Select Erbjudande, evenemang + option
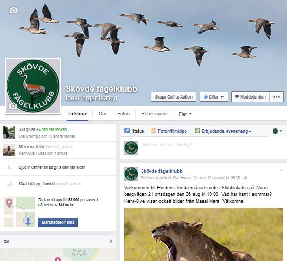 coord(223,131)
